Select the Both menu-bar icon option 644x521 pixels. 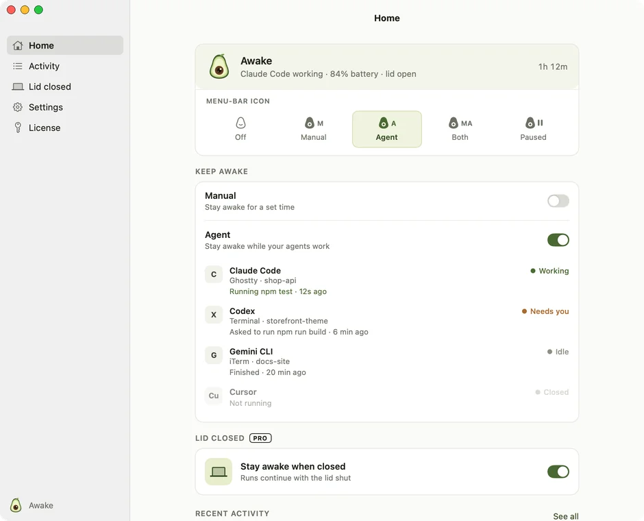[460, 129]
